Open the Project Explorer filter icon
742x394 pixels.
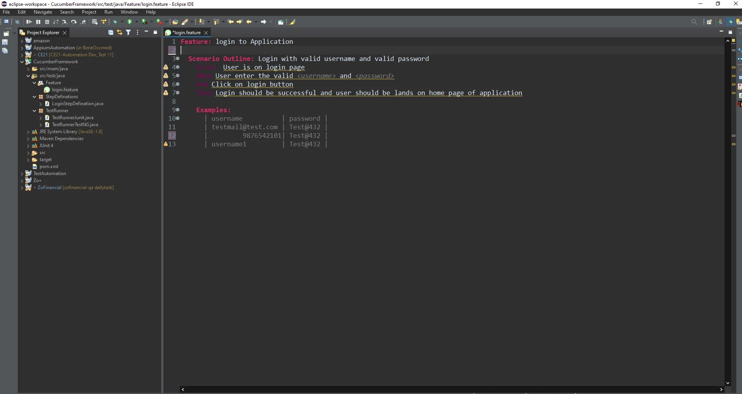[x=129, y=33]
